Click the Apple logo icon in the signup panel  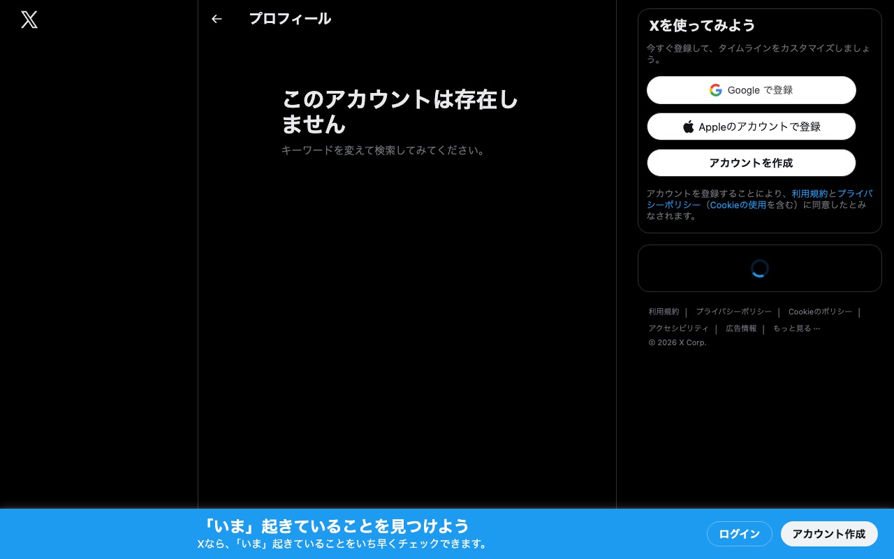click(689, 126)
